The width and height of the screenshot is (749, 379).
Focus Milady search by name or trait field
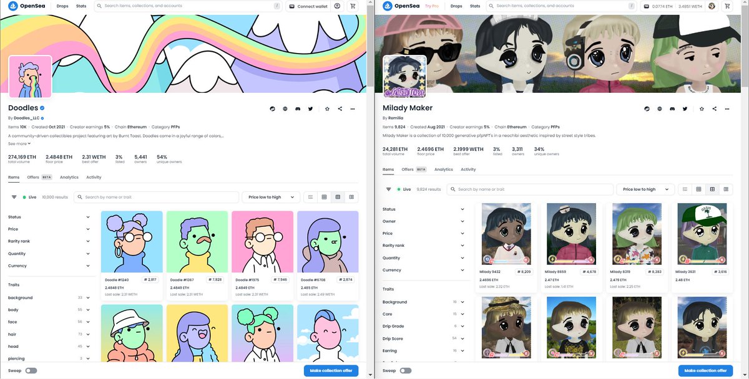531,189
